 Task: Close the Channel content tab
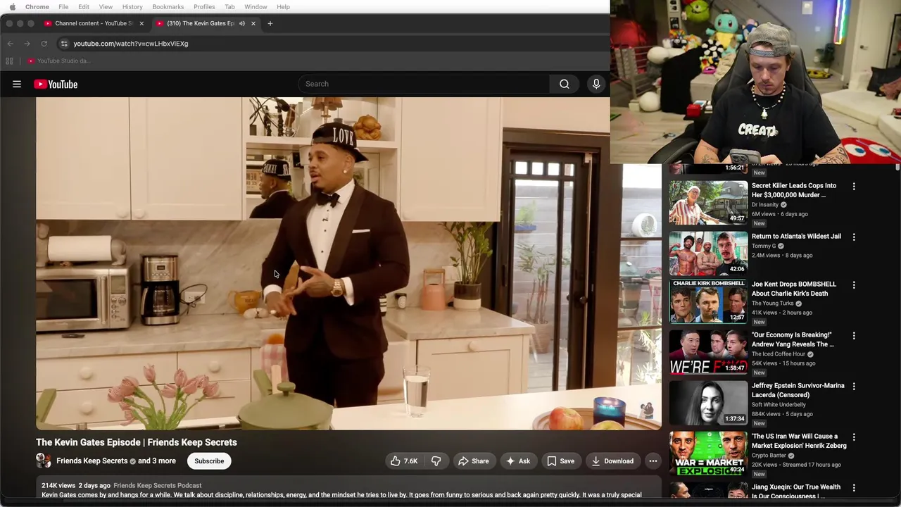[x=141, y=23]
